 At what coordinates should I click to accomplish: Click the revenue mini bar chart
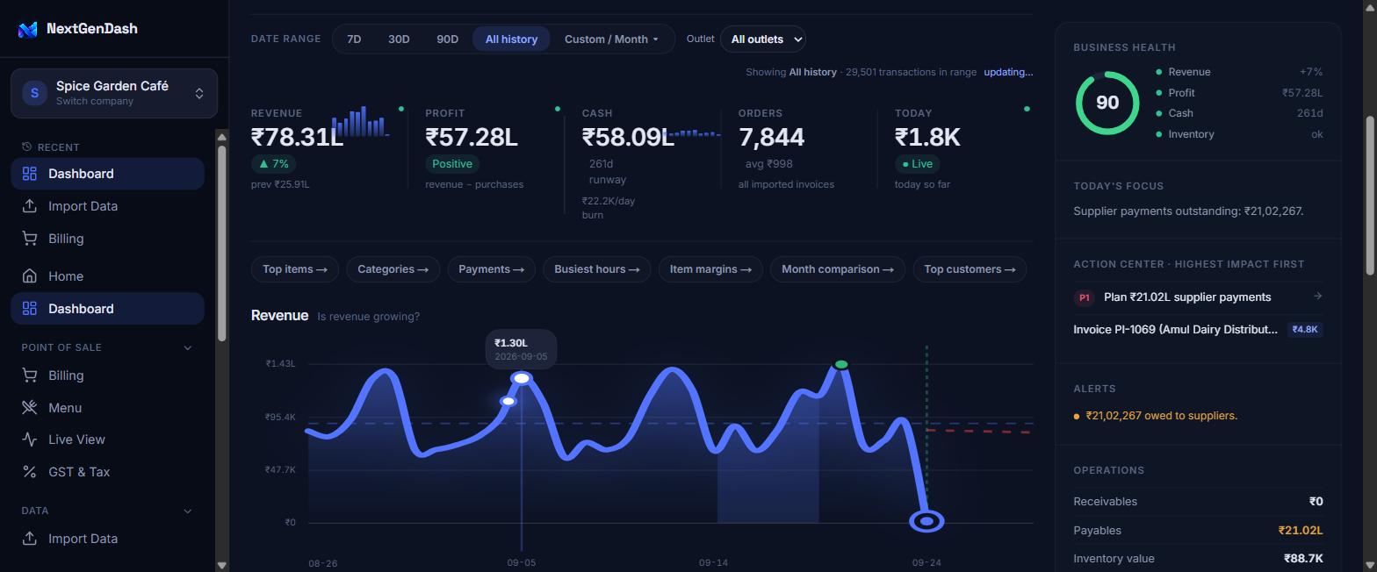[x=360, y=122]
